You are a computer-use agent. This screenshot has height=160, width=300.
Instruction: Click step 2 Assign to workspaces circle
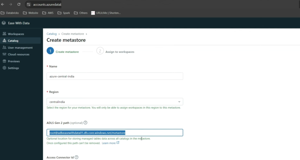point(100,51)
